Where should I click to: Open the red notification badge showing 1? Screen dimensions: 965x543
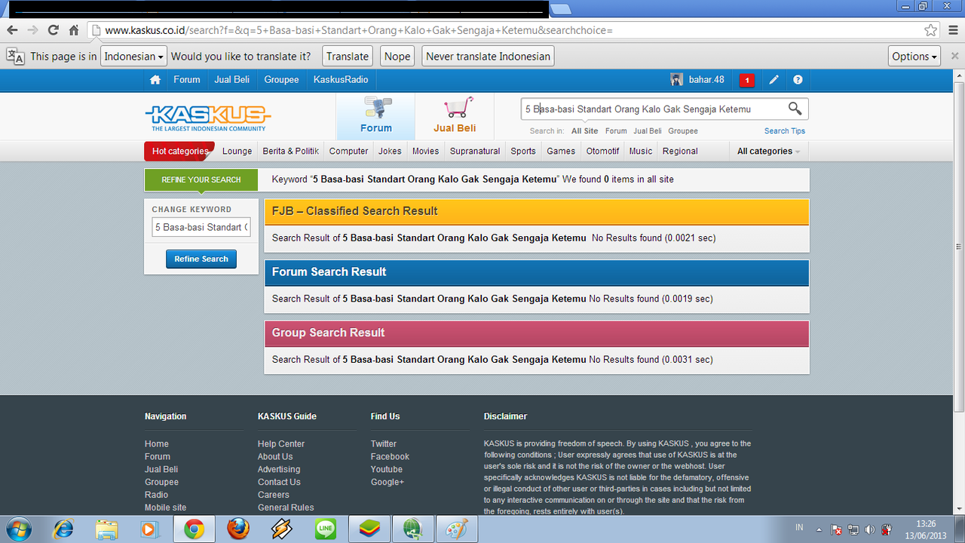pyautogui.click(x=747, y=80)
